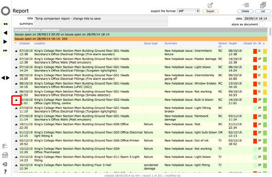Open the Intermittently going off issue triangle
This screenshot has height=177, width=272.
[x=16, y=76]
